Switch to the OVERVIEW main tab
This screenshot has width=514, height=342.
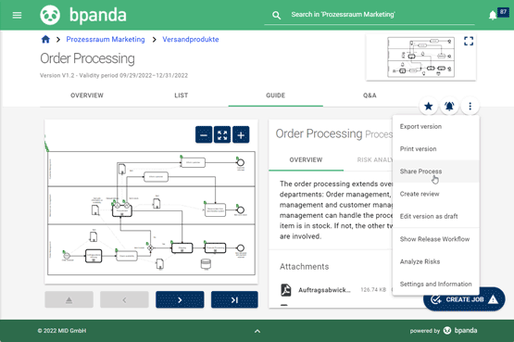tap(87, 95)
